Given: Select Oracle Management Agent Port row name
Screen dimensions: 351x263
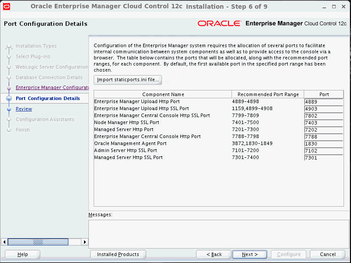Looking at the screenshot, I should [130, 143].
